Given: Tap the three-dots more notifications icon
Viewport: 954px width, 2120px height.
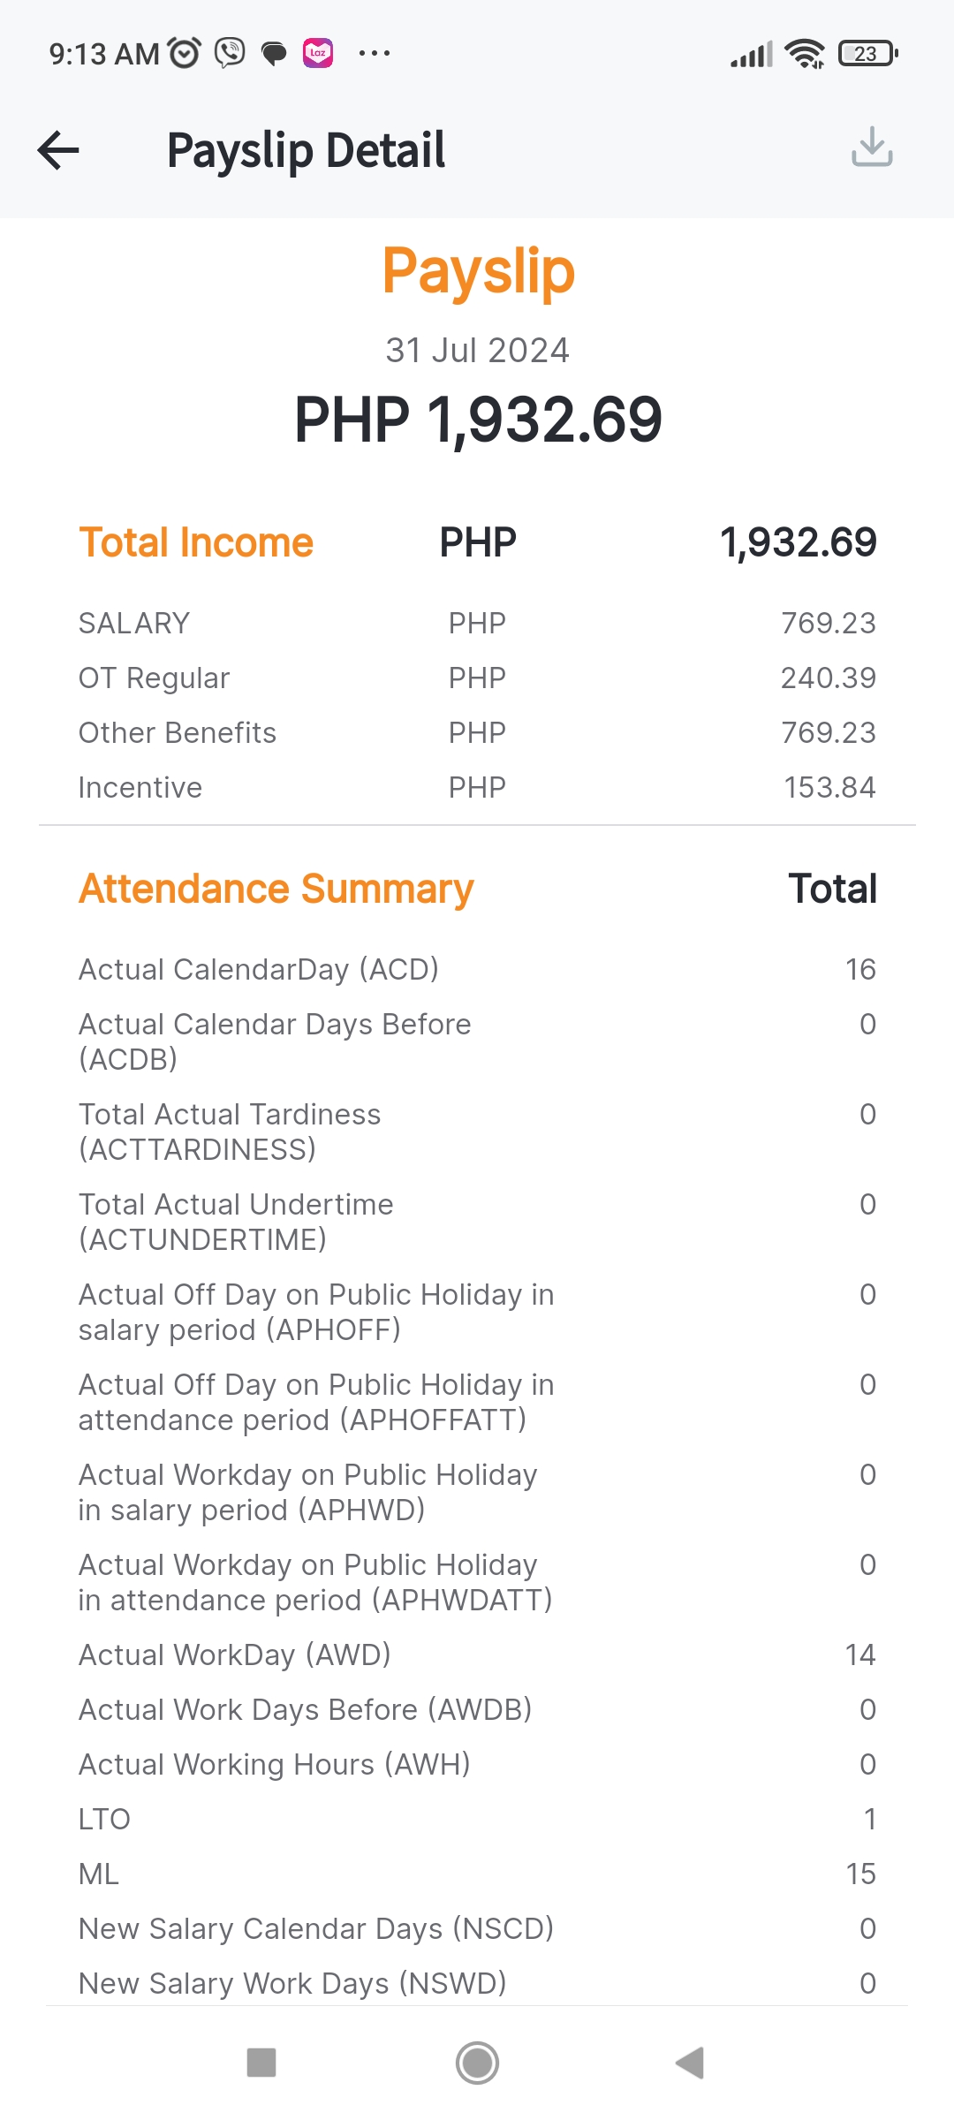Looking at the screenshot, I should [375, 54].
